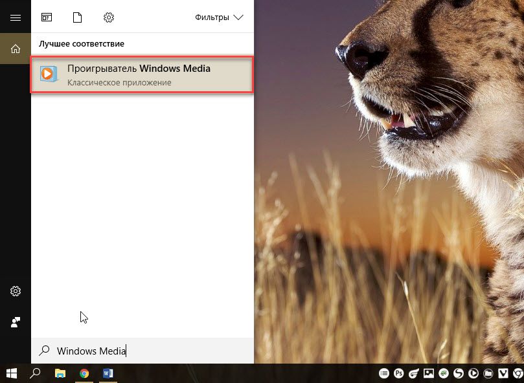Go to the Home tab in sidebar
Screen dimensions: 524x383
tap(16, 49)
